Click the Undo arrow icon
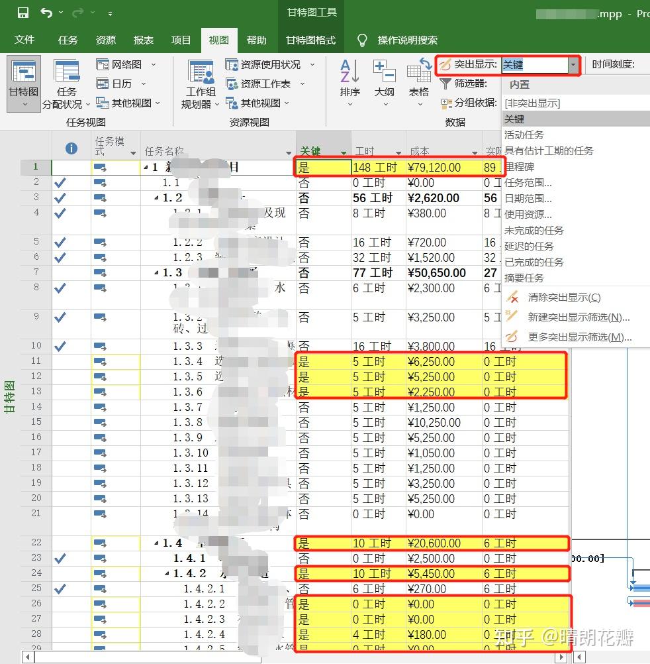This screenshot has width=650, height=664. 46,13
